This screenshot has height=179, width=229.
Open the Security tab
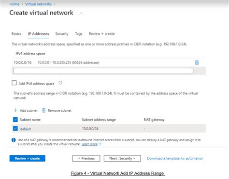tap(62, 34)
